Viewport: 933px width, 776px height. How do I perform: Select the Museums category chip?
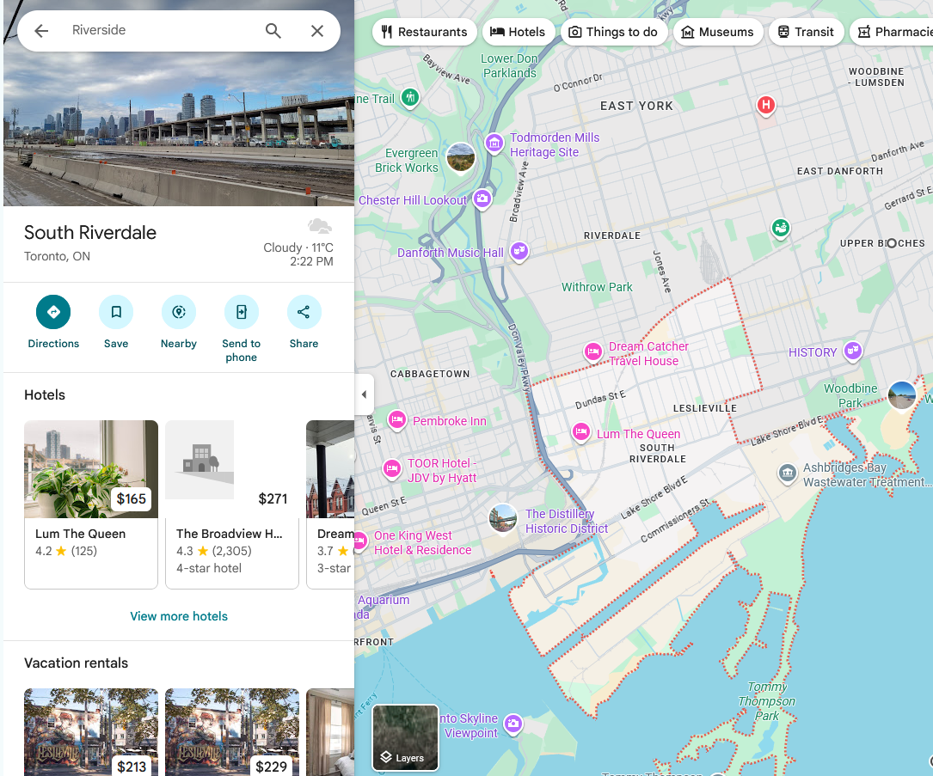pyautogui.click(x=717, y=32)
